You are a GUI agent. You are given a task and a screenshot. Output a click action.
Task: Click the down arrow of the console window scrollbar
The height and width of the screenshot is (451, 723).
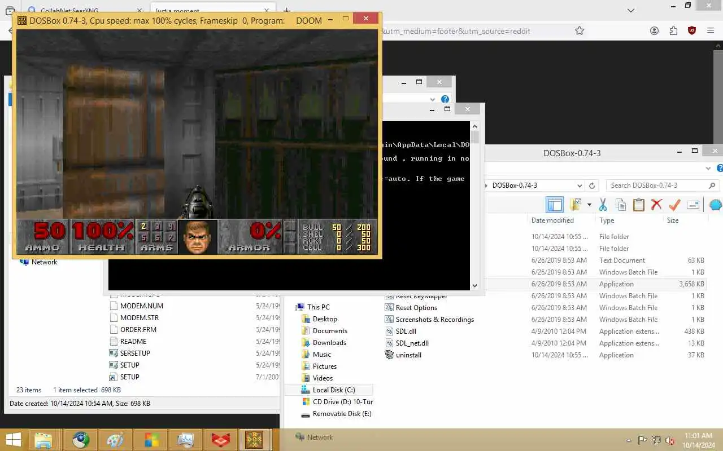[x=474, y=286]
